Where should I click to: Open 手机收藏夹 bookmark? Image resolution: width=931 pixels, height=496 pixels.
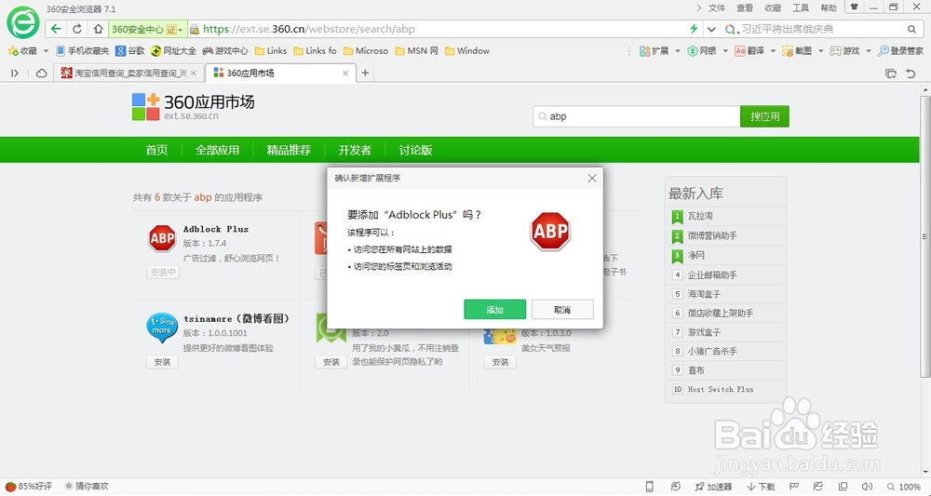(x=83, y=51)
